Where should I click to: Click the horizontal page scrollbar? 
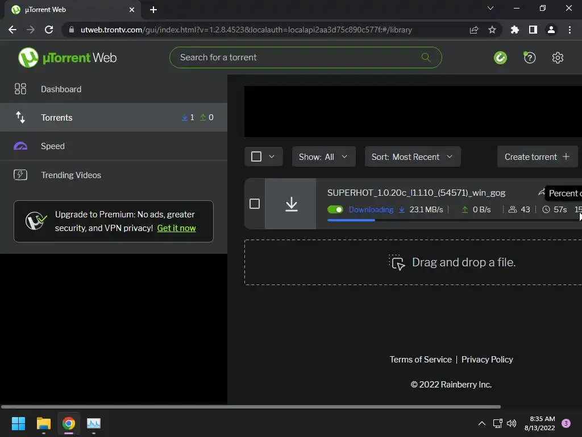point(251,406)
